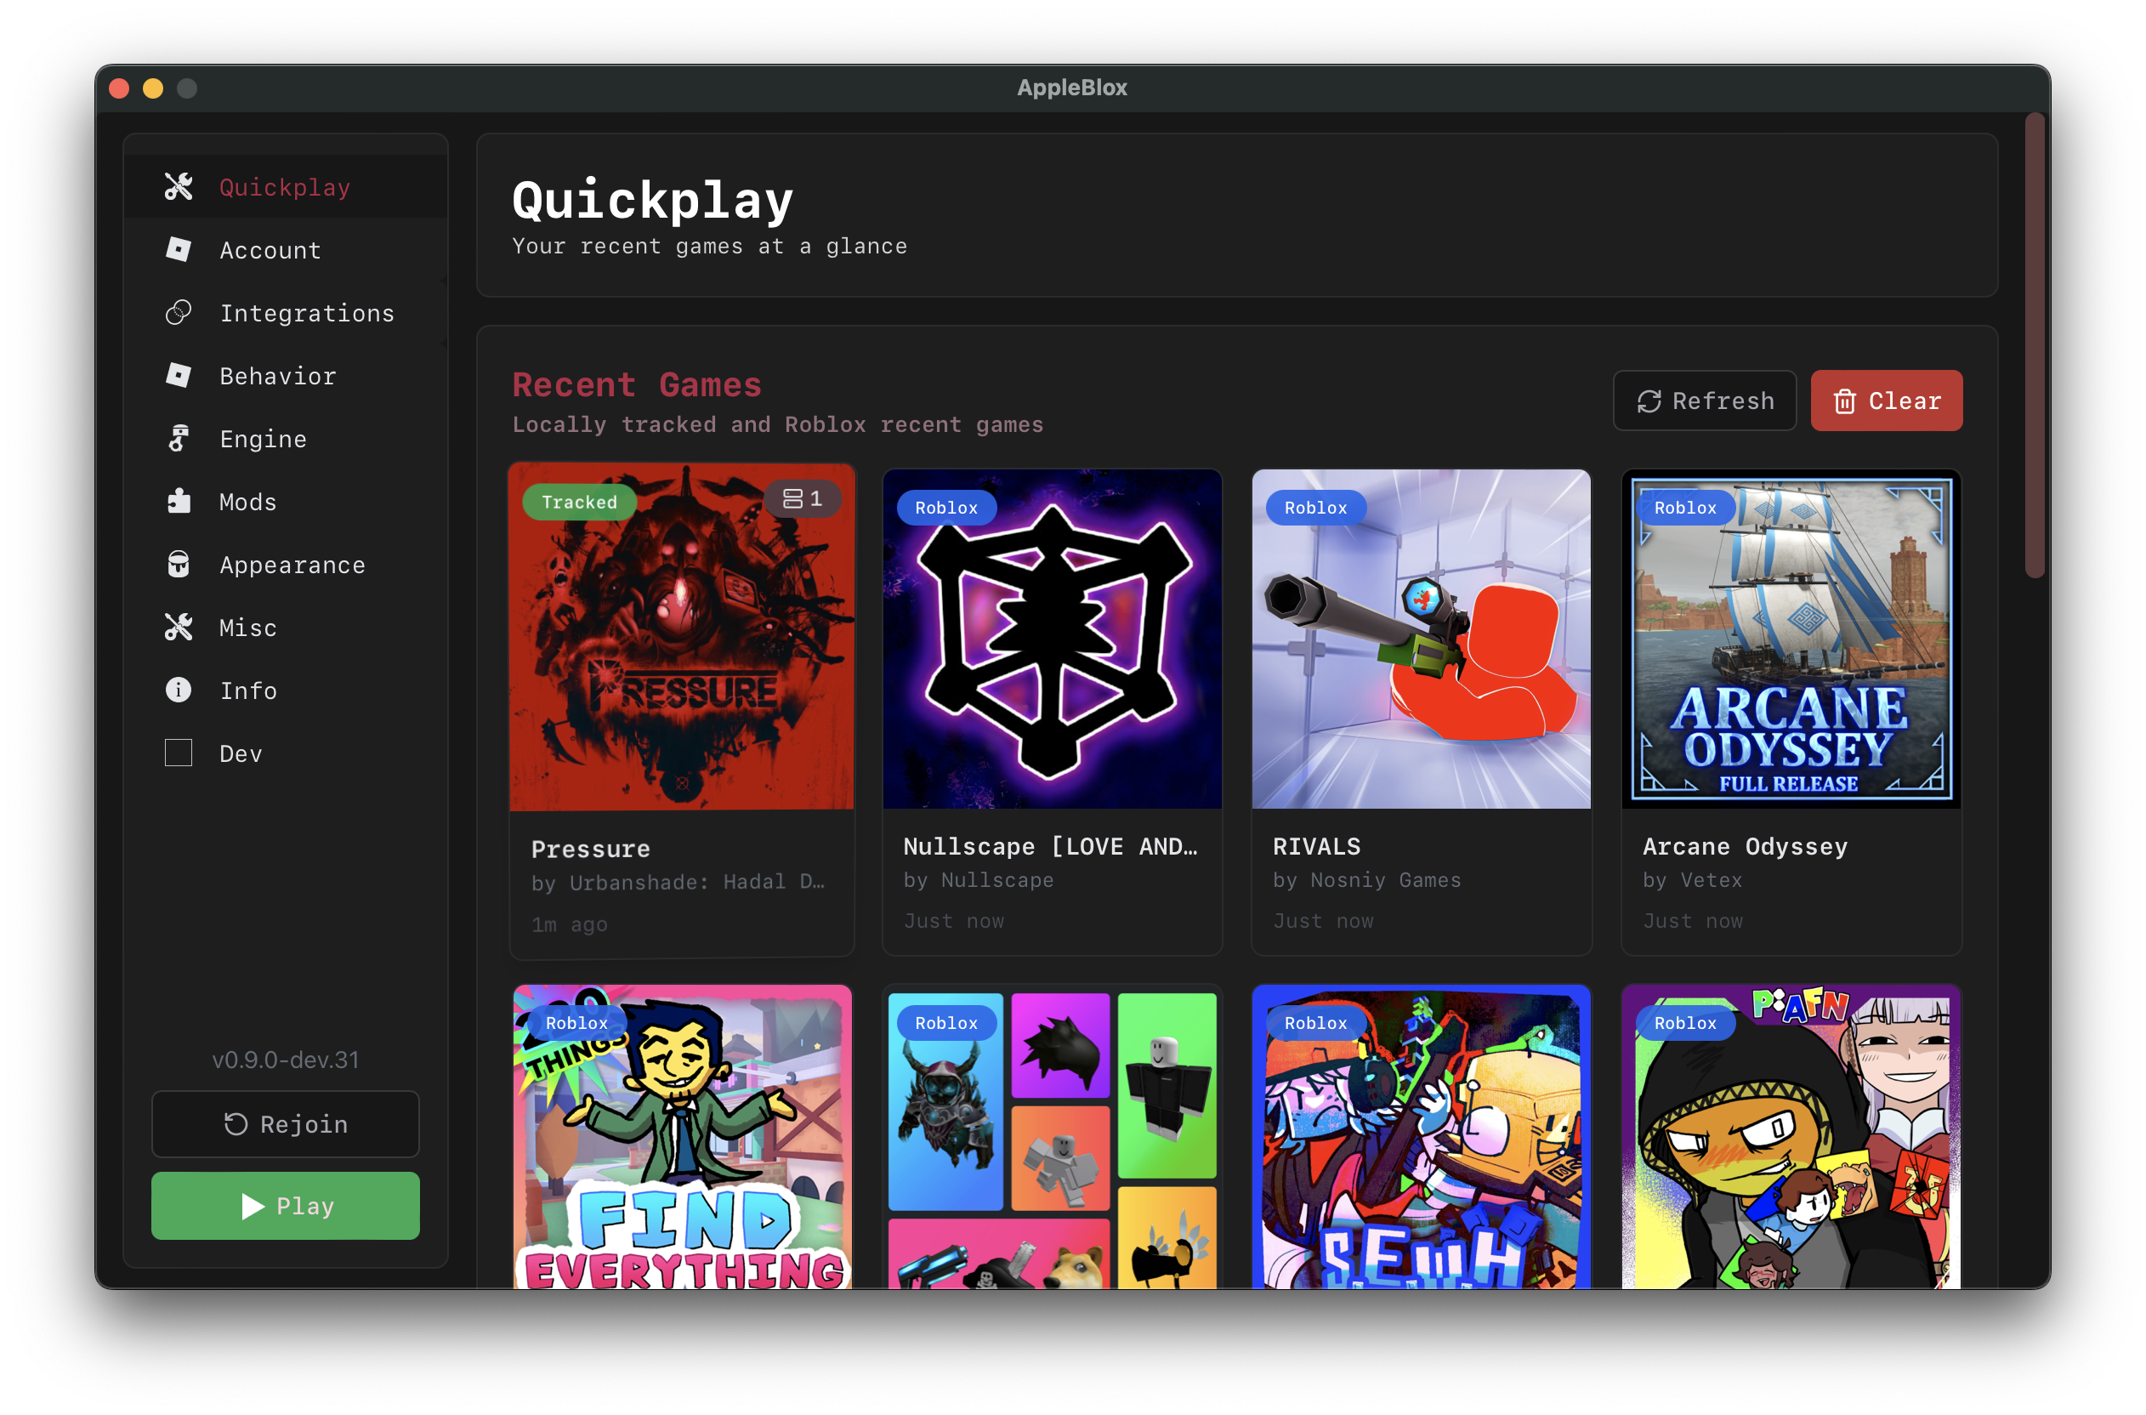Click the Appearance bucket icon
The image size is (2146, 1415).
(x=178, y=564)
